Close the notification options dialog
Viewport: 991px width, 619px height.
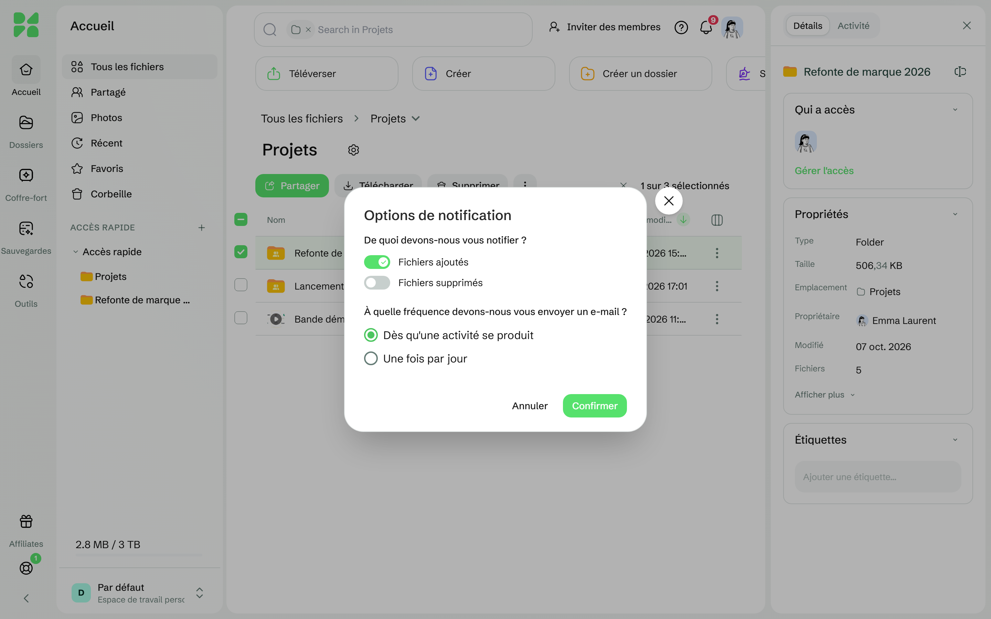point(669,200)
